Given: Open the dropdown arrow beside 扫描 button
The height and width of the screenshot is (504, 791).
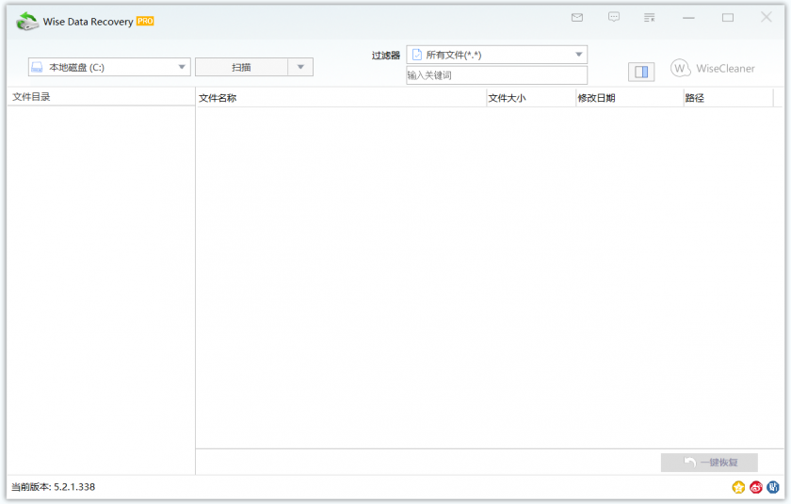Looking at the screenshot, I should [x=300, y=67].
